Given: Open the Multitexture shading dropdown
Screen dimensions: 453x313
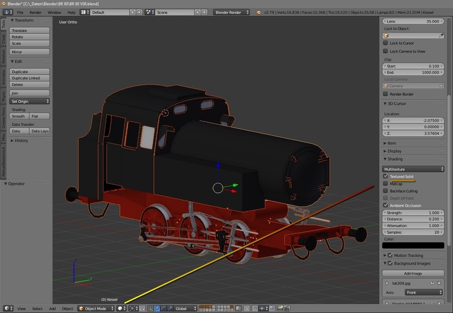Looking at the screenshot, I should (x=413, y=169).
